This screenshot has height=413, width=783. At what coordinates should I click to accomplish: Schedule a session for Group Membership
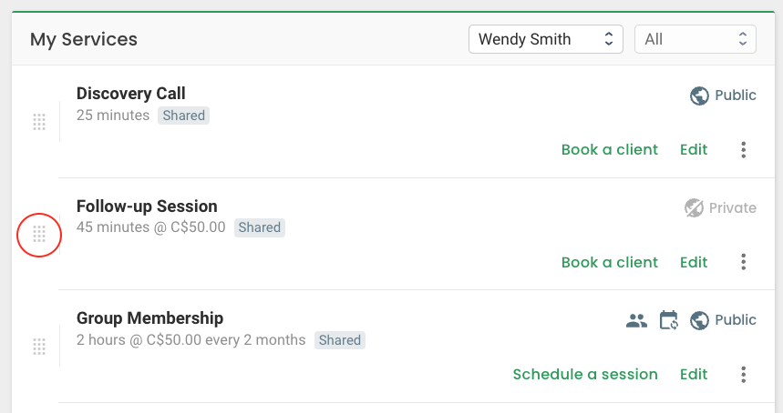[585, 375]
